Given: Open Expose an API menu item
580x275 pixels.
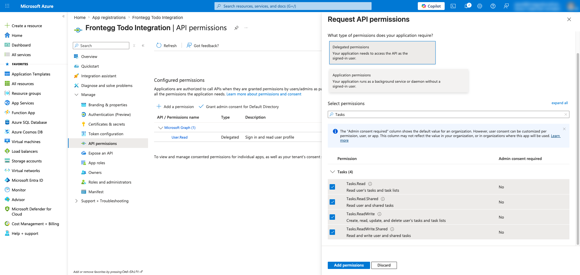Looking at the screenshot, I should 101,153.
